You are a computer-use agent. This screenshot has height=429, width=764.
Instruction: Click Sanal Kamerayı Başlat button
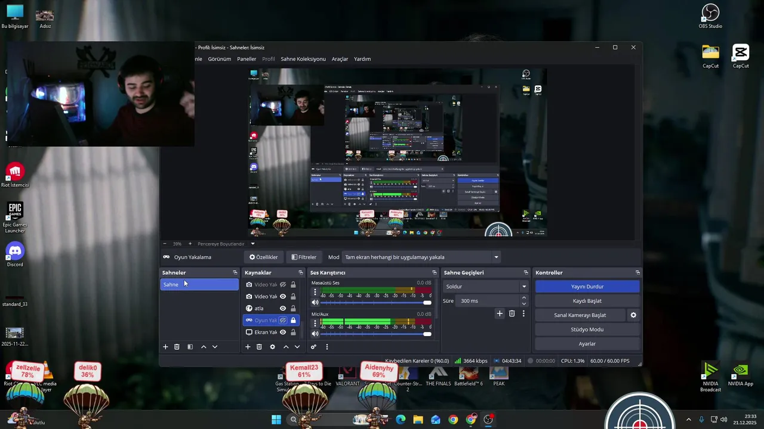click(580, 315)
